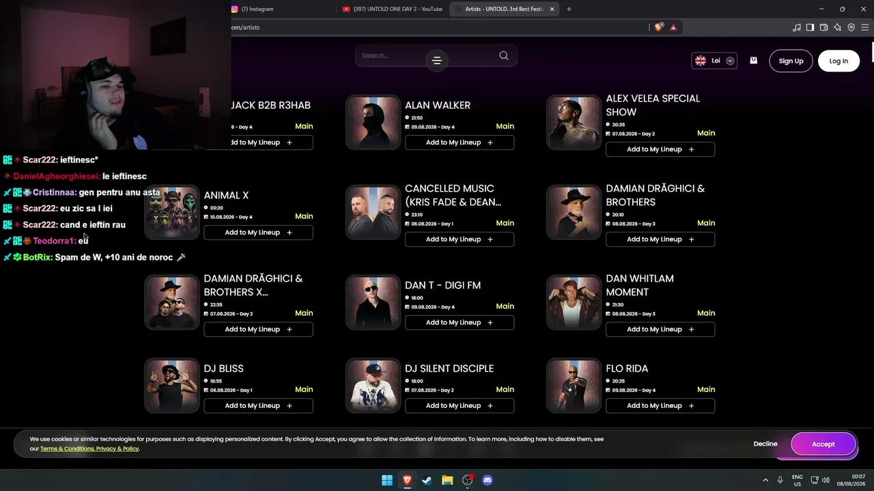The width and height of the screenshot is (874, 491).
Task: Add Dan T - Digi FM to My Lineup
Action: click(460, 323)
